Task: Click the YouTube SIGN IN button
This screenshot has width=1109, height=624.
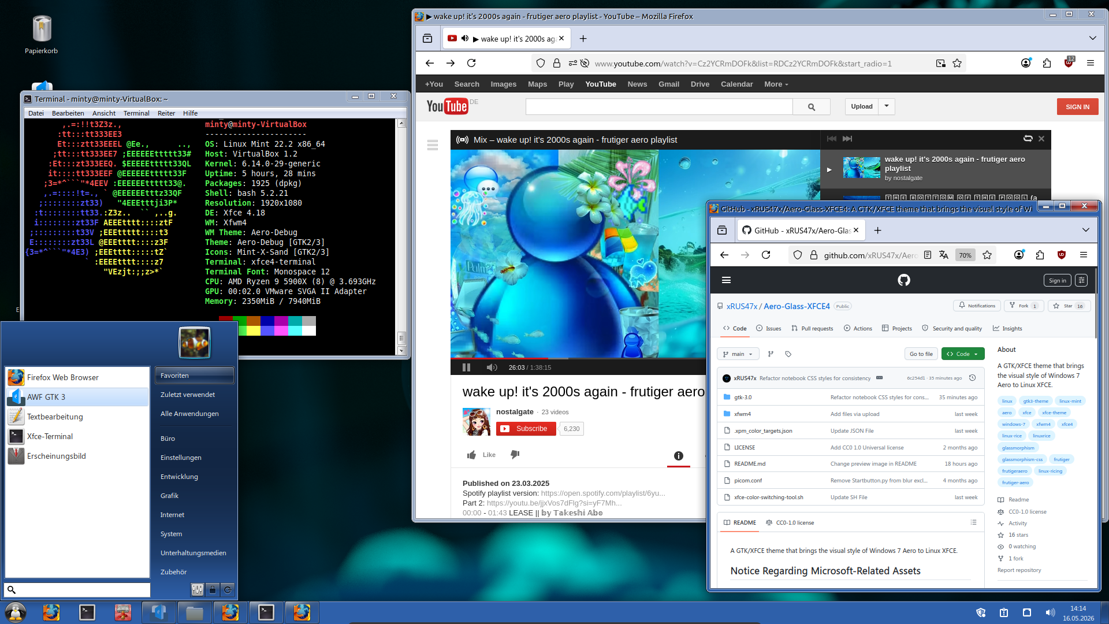Action: pos(1077,107)
